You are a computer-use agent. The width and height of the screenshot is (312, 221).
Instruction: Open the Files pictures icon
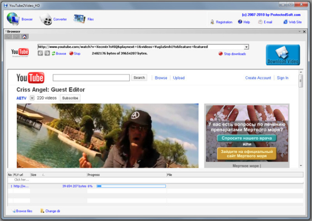[x=79, y=19]
